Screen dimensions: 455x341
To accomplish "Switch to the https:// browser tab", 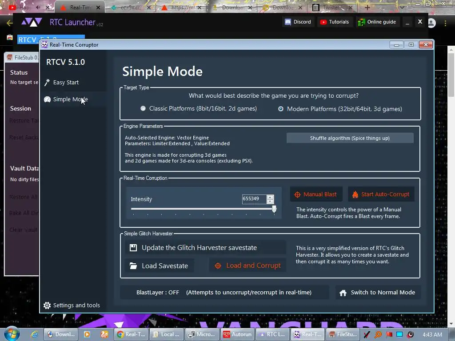I will click(x=181, y=8).
